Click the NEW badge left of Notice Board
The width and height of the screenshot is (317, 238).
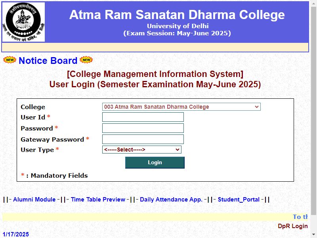point(10,60)
